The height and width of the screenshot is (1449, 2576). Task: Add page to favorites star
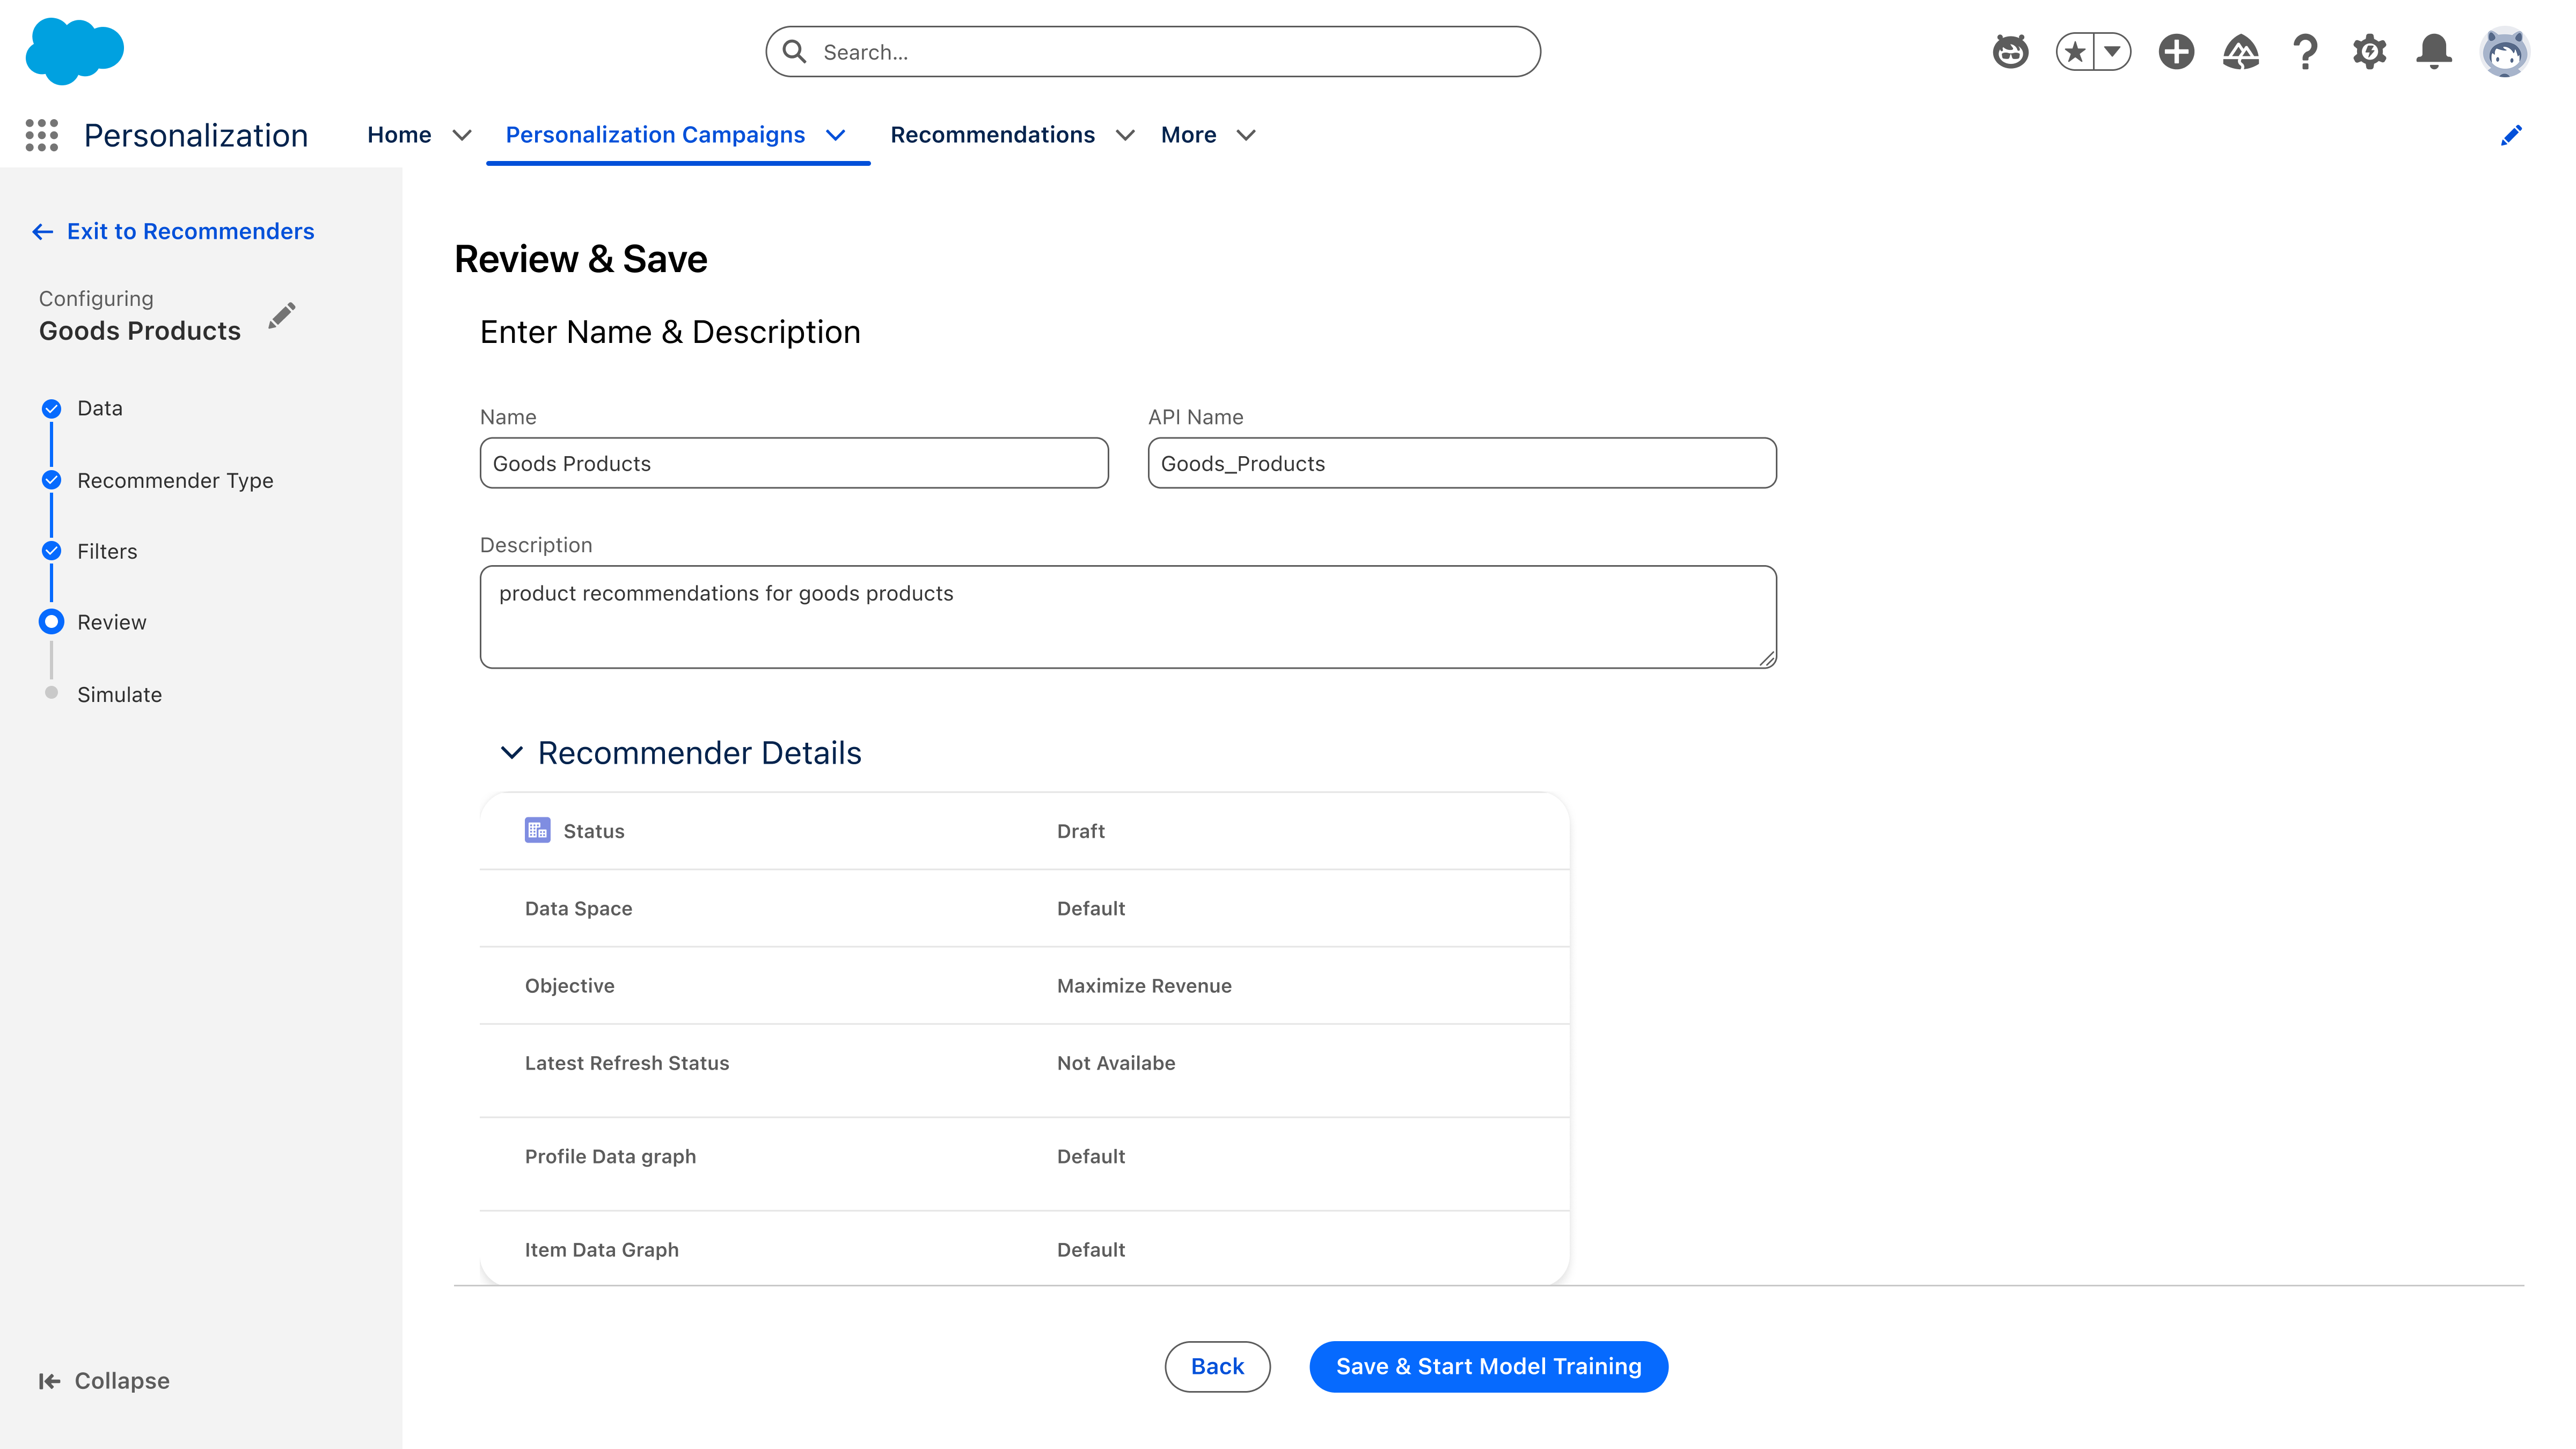coord(2075,51)
